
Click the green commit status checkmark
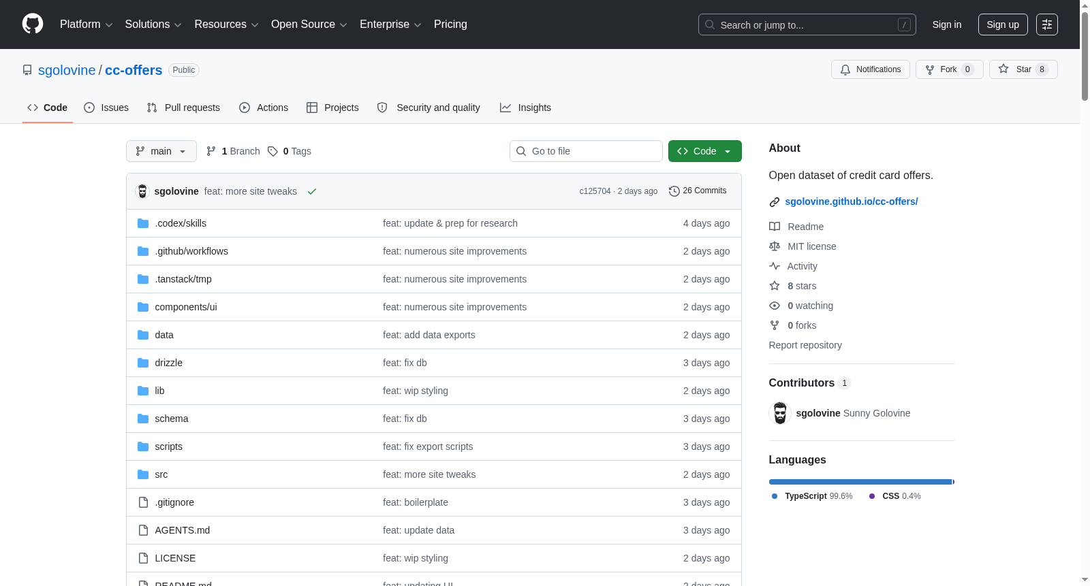(x=312, y=191)
